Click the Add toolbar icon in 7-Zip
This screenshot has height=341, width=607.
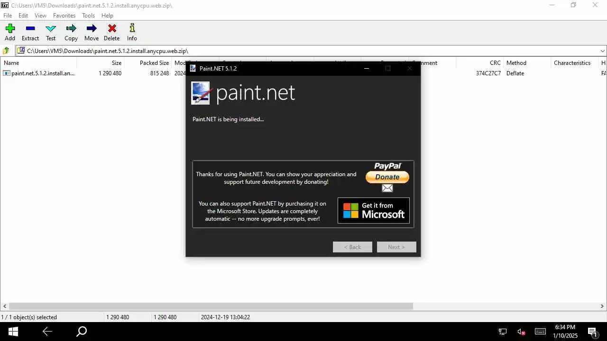10,33
